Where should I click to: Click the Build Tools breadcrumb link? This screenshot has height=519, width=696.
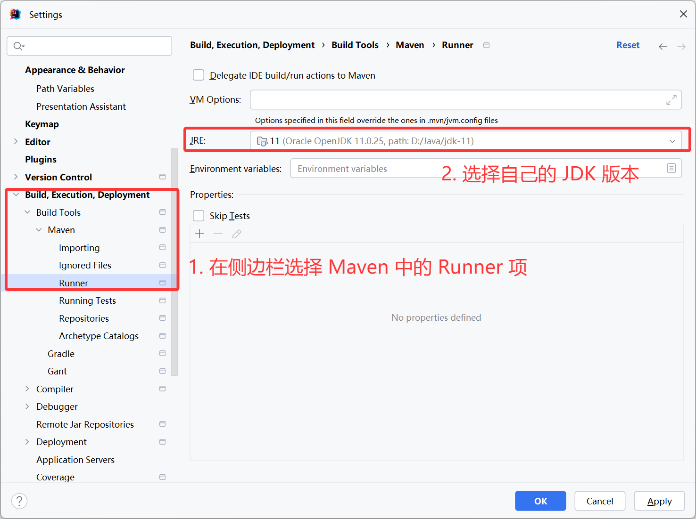(355, 45)
